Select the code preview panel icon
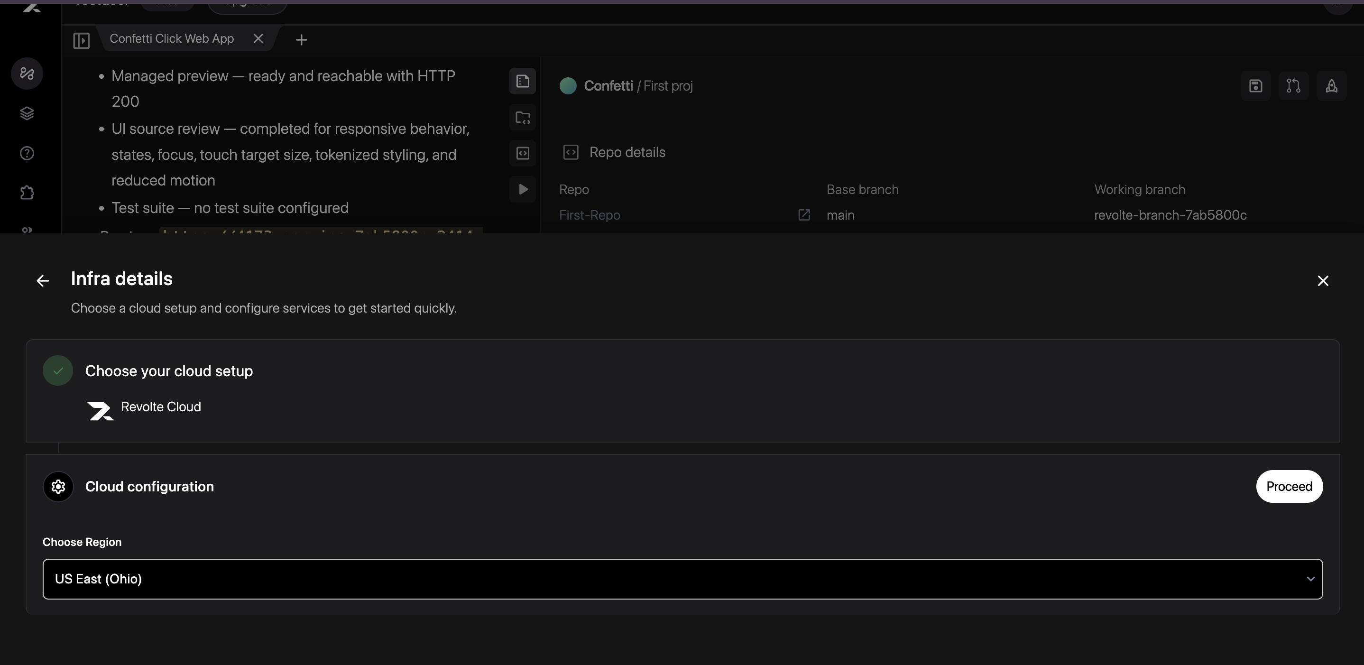The image size is (1364, 665). [x=523, y=153]
